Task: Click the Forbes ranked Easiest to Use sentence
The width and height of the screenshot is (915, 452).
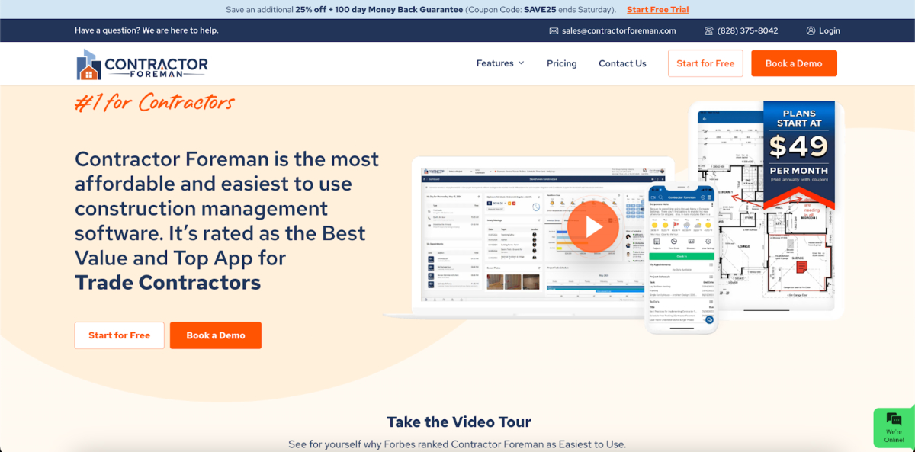Action: [457, 444]
